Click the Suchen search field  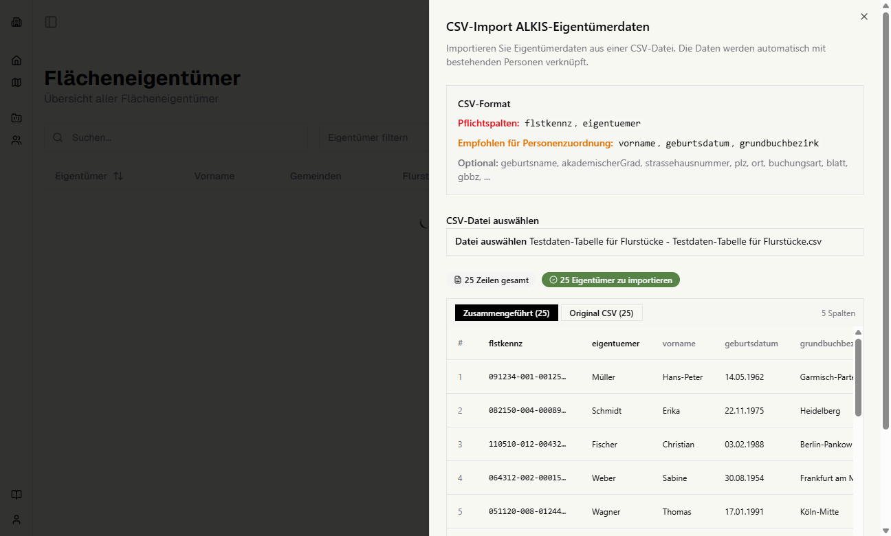click(x=176, y=137)
